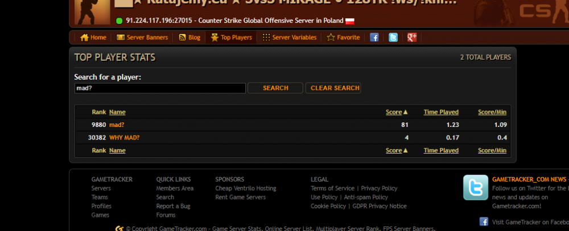Sort by Name in bottom header row
Image resolution: width=569 pixels, height=231 pixels.
click(117, 151)
